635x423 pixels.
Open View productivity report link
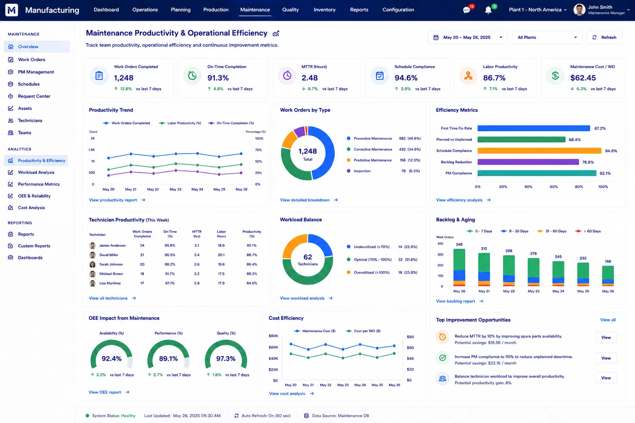tap(117, 200)
